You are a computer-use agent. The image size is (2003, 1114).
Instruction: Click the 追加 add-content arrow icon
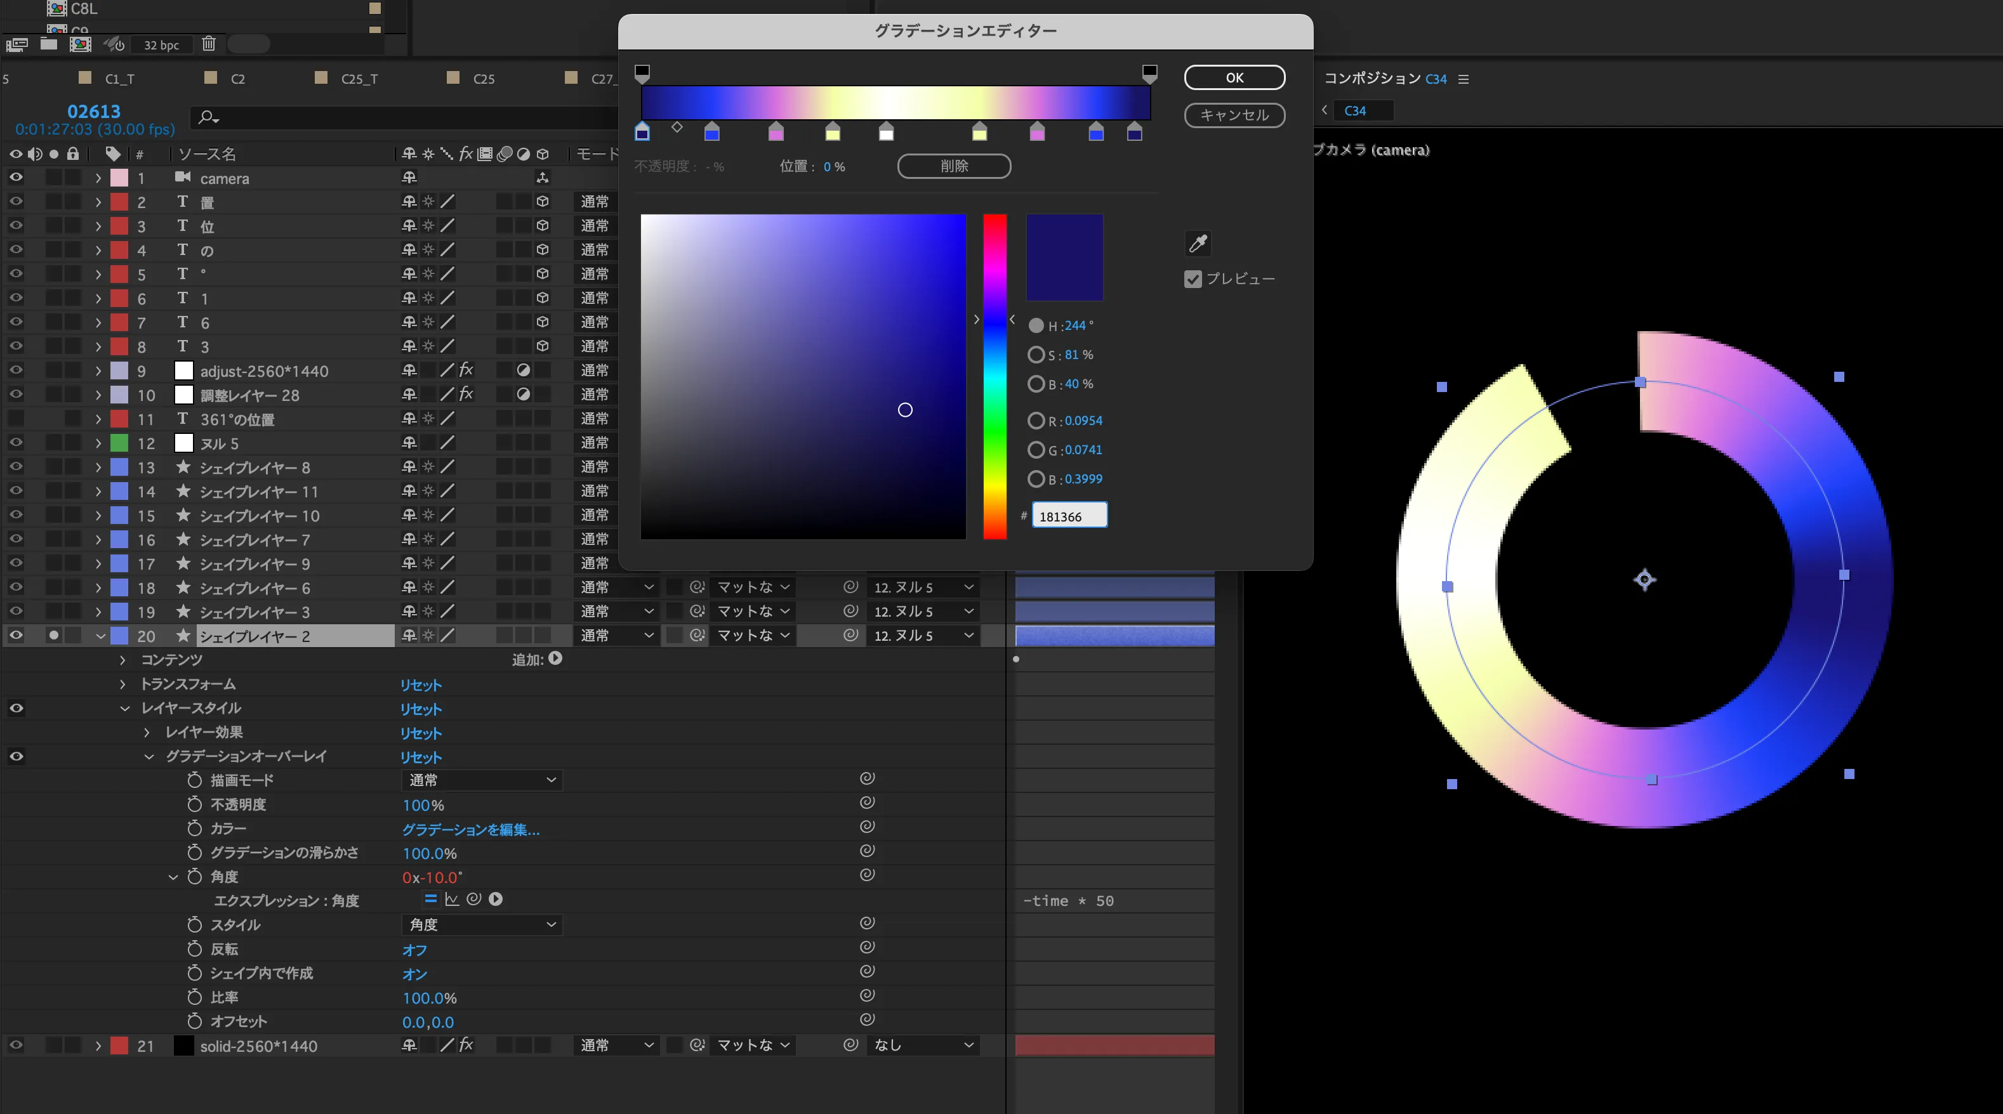pyautogui.click(x=555, y=659)
